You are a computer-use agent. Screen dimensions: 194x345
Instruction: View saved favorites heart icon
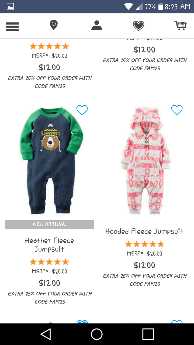138,26
